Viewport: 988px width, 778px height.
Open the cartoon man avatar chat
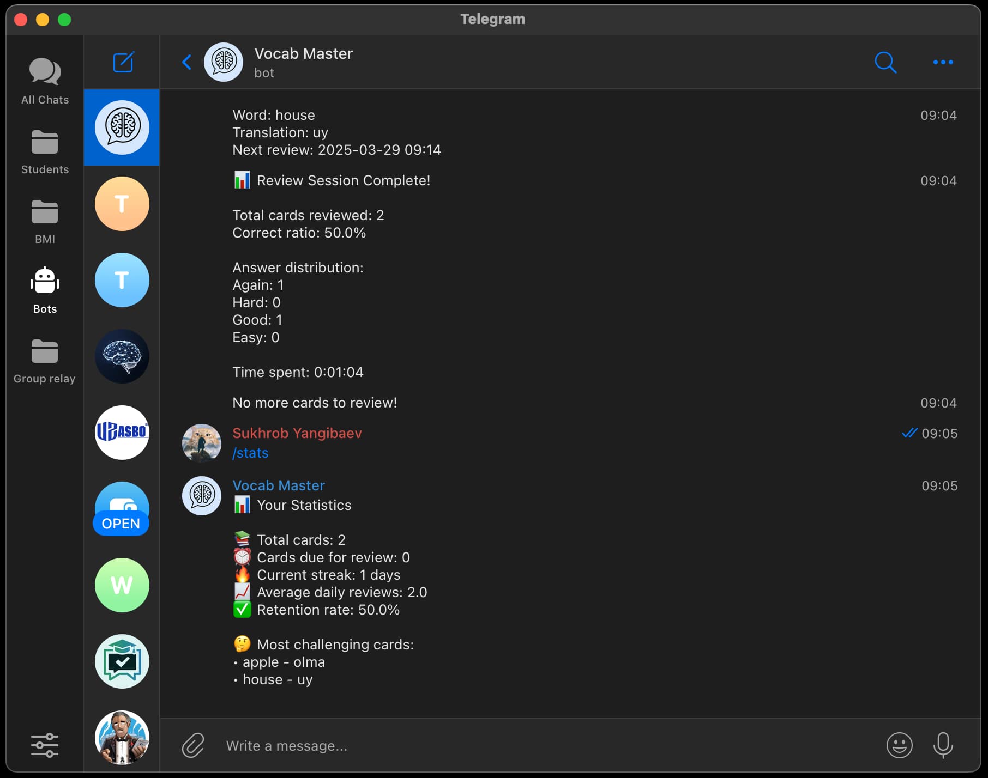pyautogui.click(x=122, y=738)
